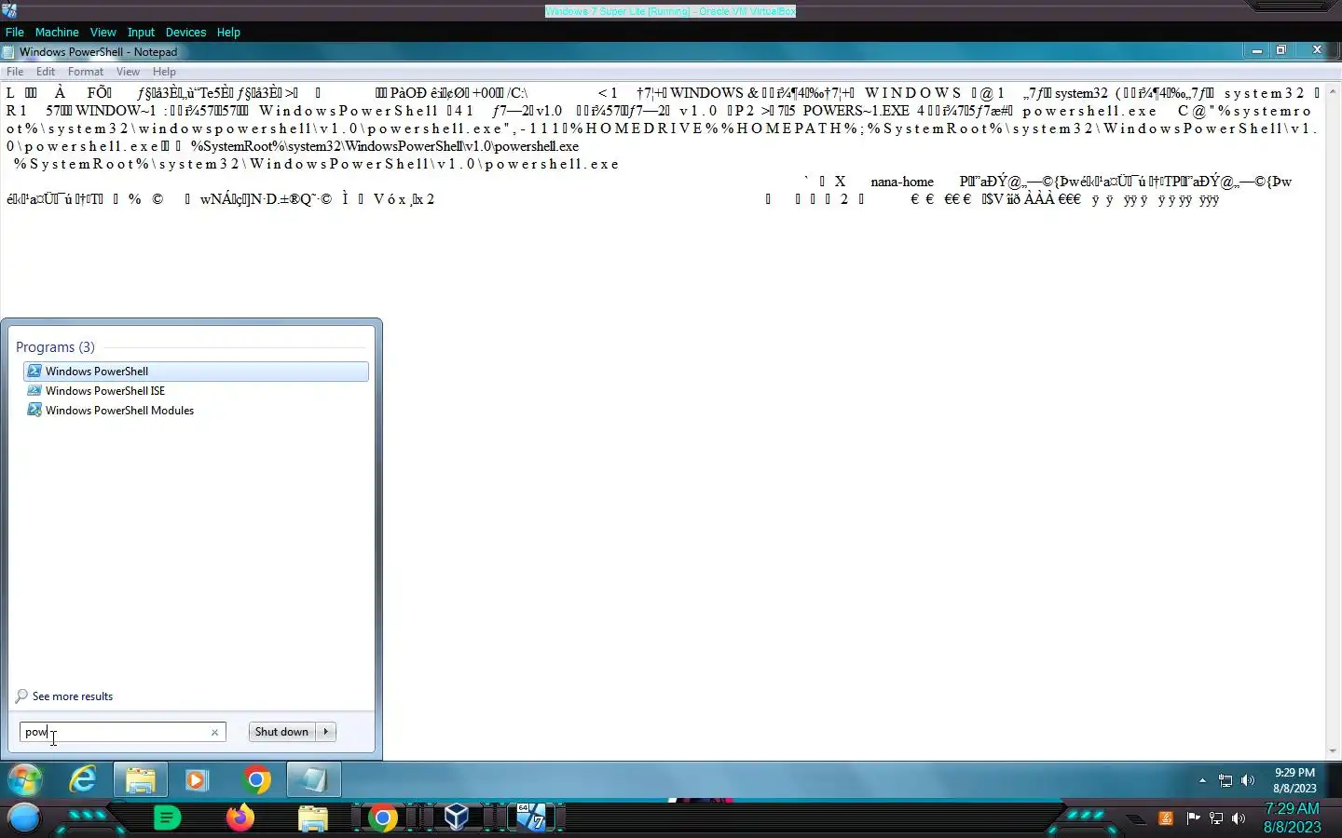Open File Explorer on host taskbar

[x=313, y=818]
